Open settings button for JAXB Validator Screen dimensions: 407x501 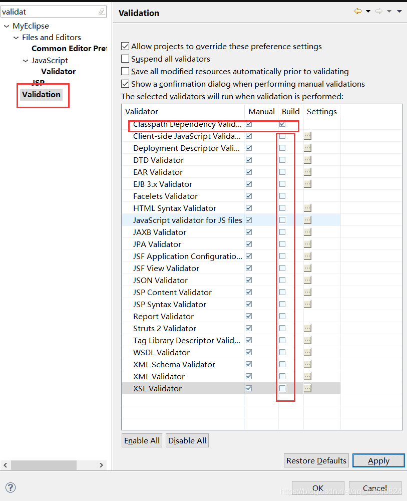(x=307, y=232)
